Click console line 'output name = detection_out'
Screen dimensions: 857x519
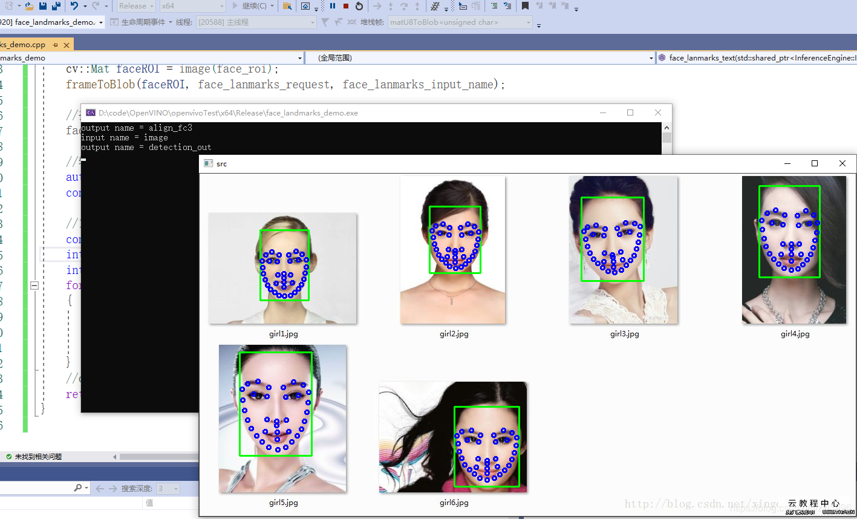point(146,147)
